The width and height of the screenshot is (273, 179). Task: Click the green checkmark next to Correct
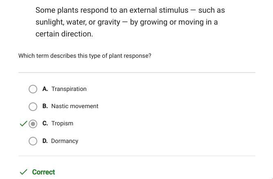[x=24, y=172]
